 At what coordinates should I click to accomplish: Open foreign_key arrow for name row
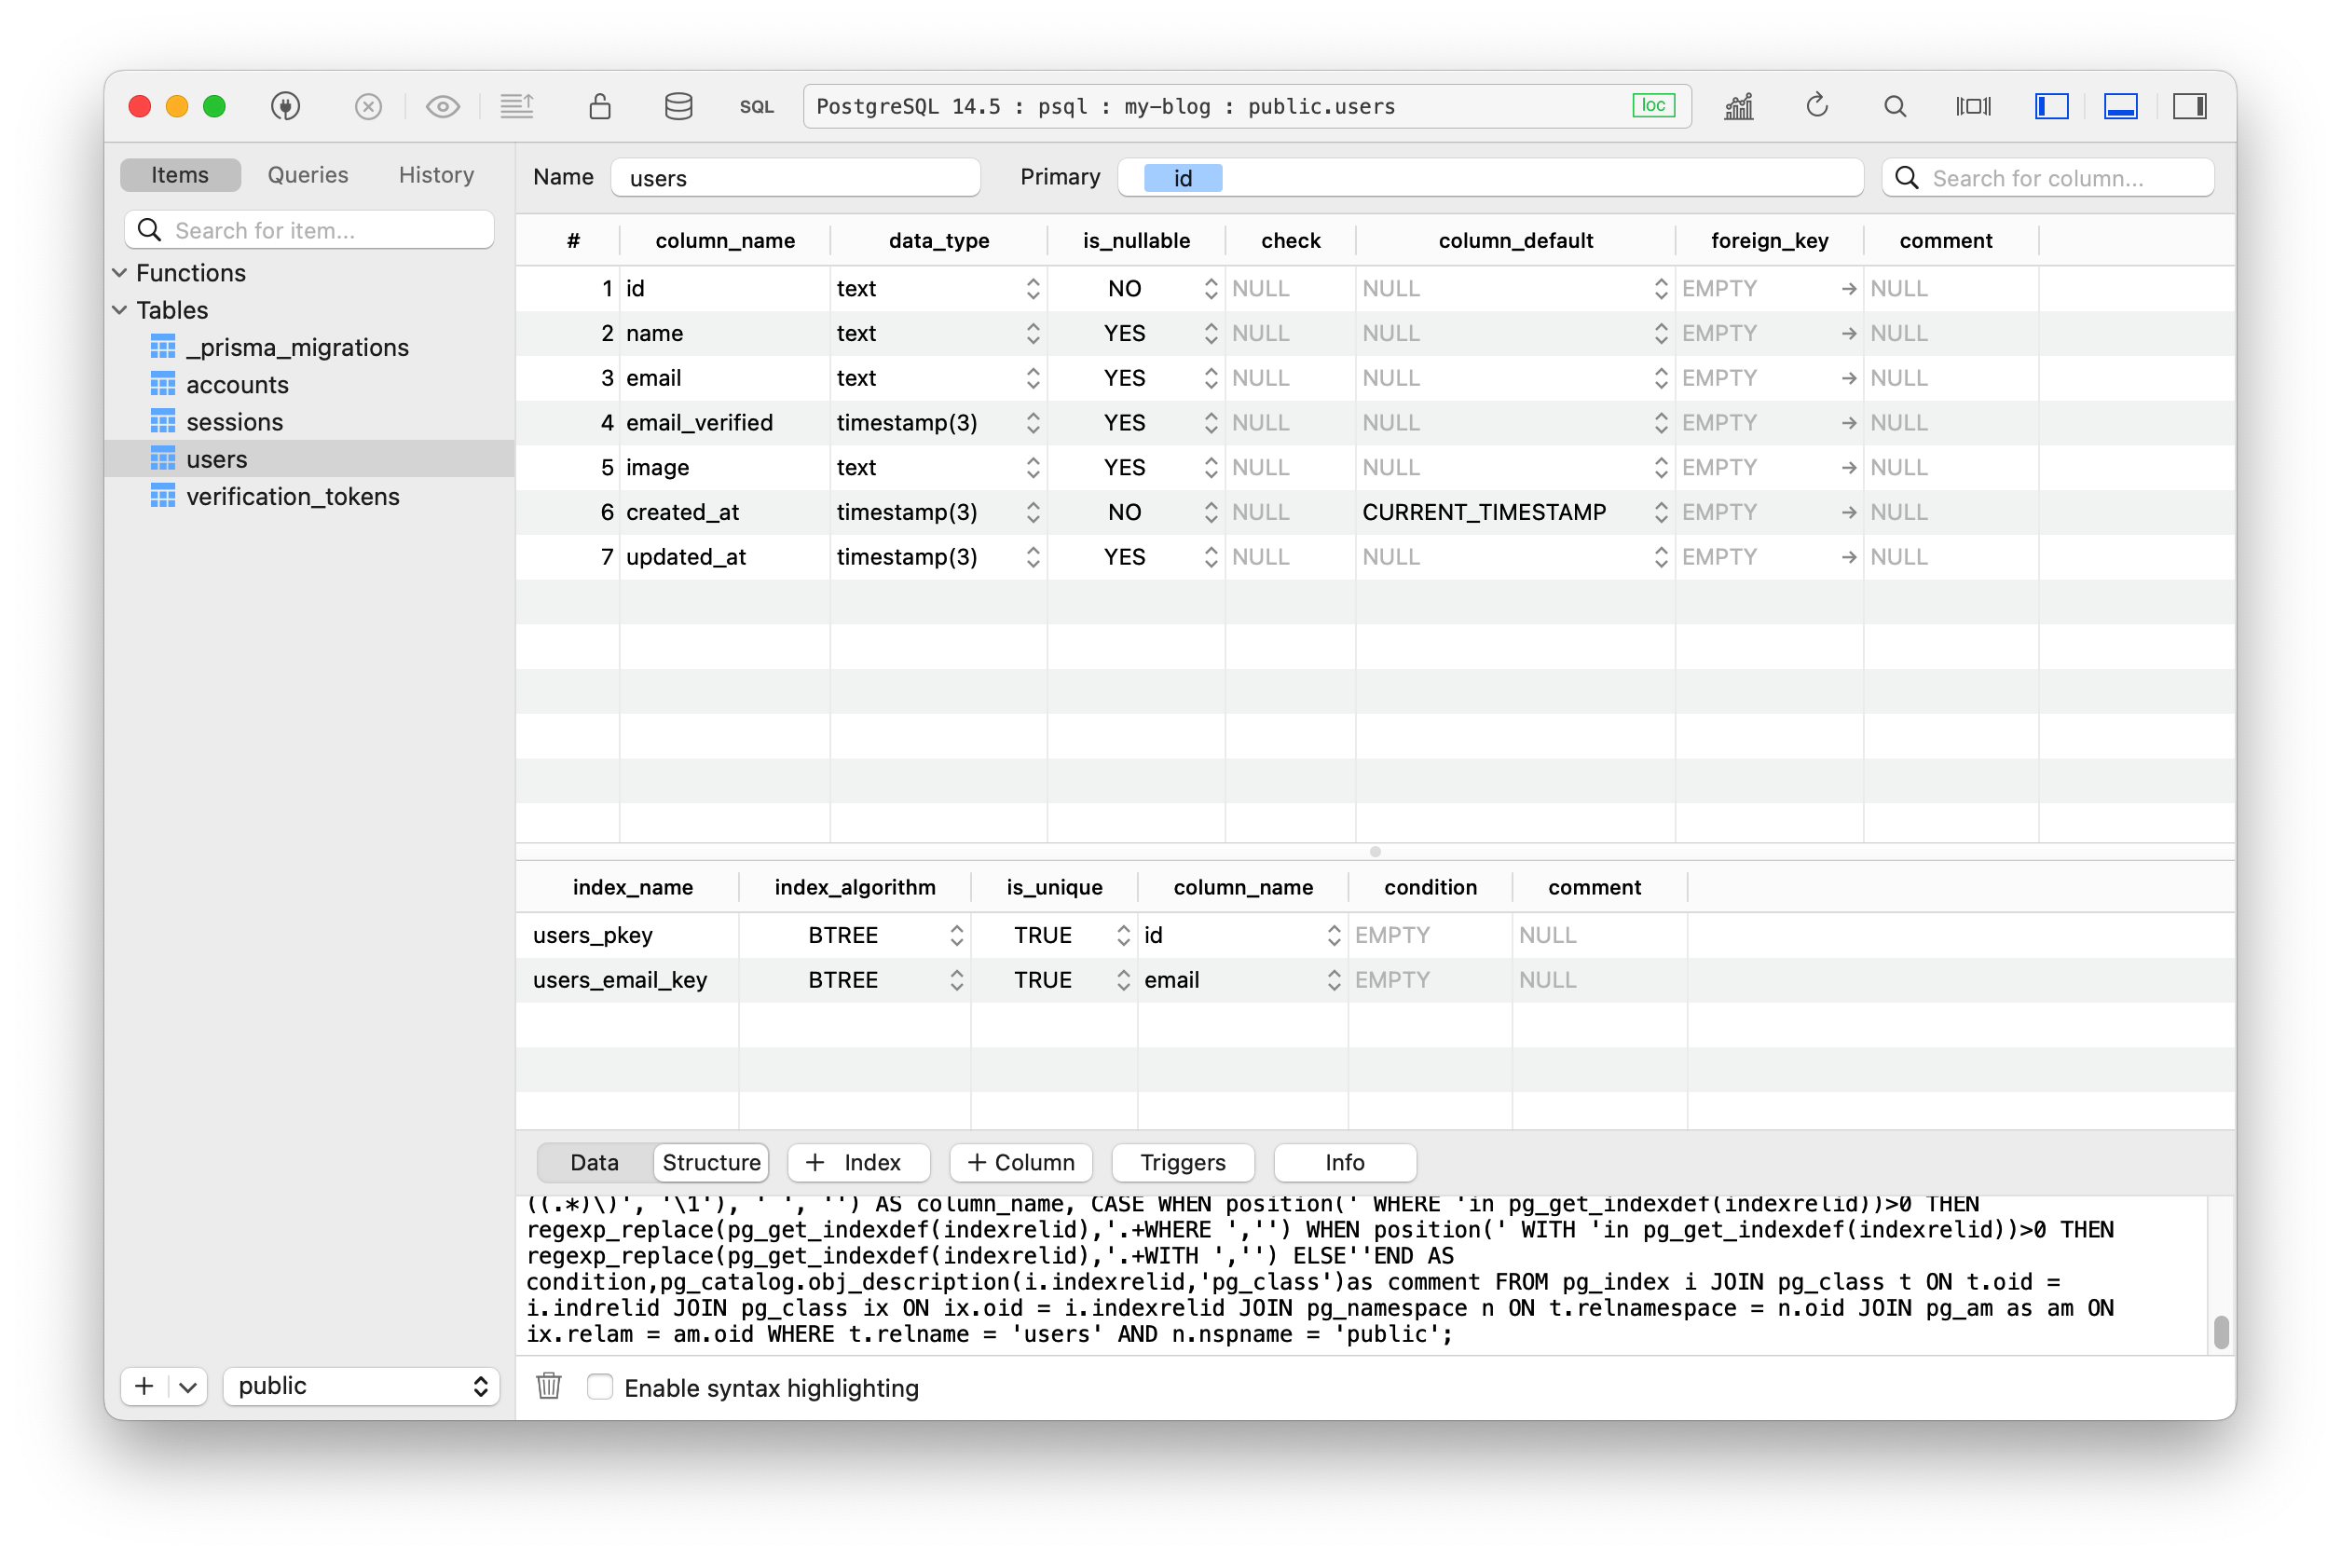click(1848, 333)
